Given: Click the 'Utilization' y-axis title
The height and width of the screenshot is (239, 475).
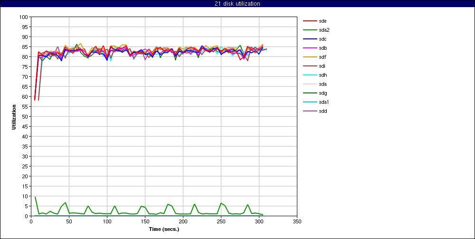Looking at the screenshot, I should 14,117.
